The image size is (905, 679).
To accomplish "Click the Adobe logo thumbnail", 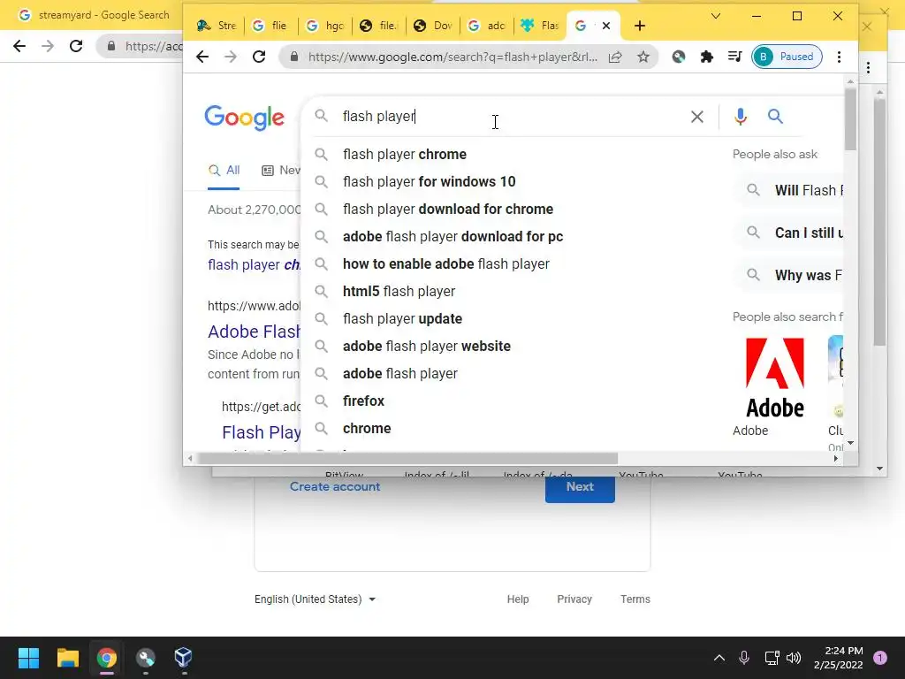I will [774, 378].
